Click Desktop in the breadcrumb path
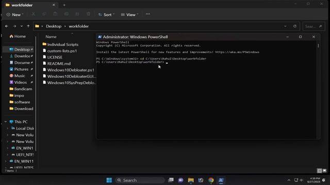The width and height of the screenshot is (330, 185). [x=54, y=26]
